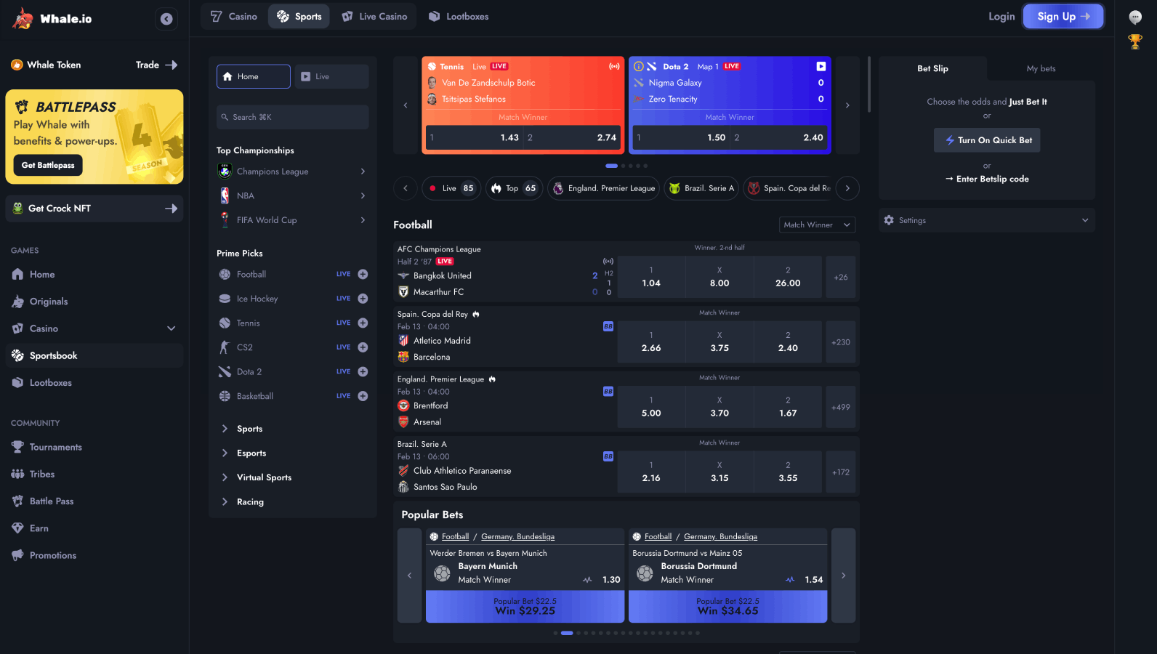This screenshot has width=1157, height=654.
Task: Click the Whale.io logo
Action: click(x=52, y=19)
